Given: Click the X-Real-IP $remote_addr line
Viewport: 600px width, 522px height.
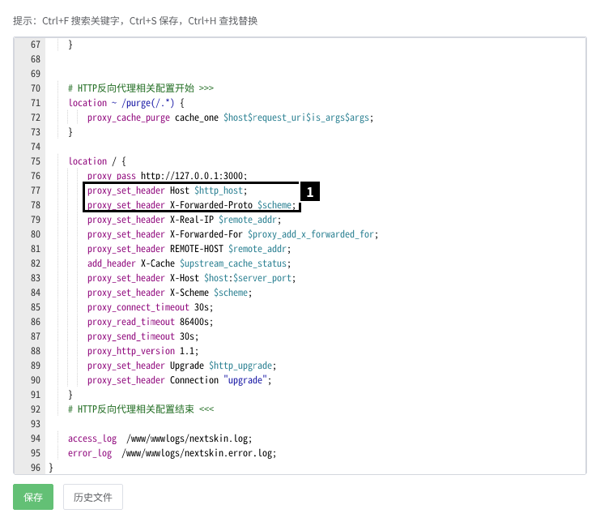Looking at the screenshot, I should pos(184,220).
